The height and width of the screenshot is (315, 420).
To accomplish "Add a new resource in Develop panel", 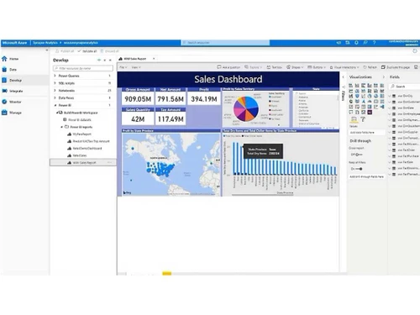I will point(99,60).
